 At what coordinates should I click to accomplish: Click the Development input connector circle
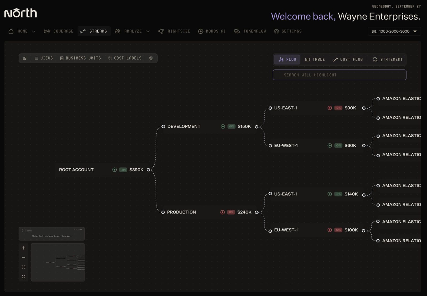(163, 127)
